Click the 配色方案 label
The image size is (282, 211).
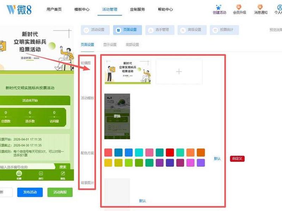[87, 153]
